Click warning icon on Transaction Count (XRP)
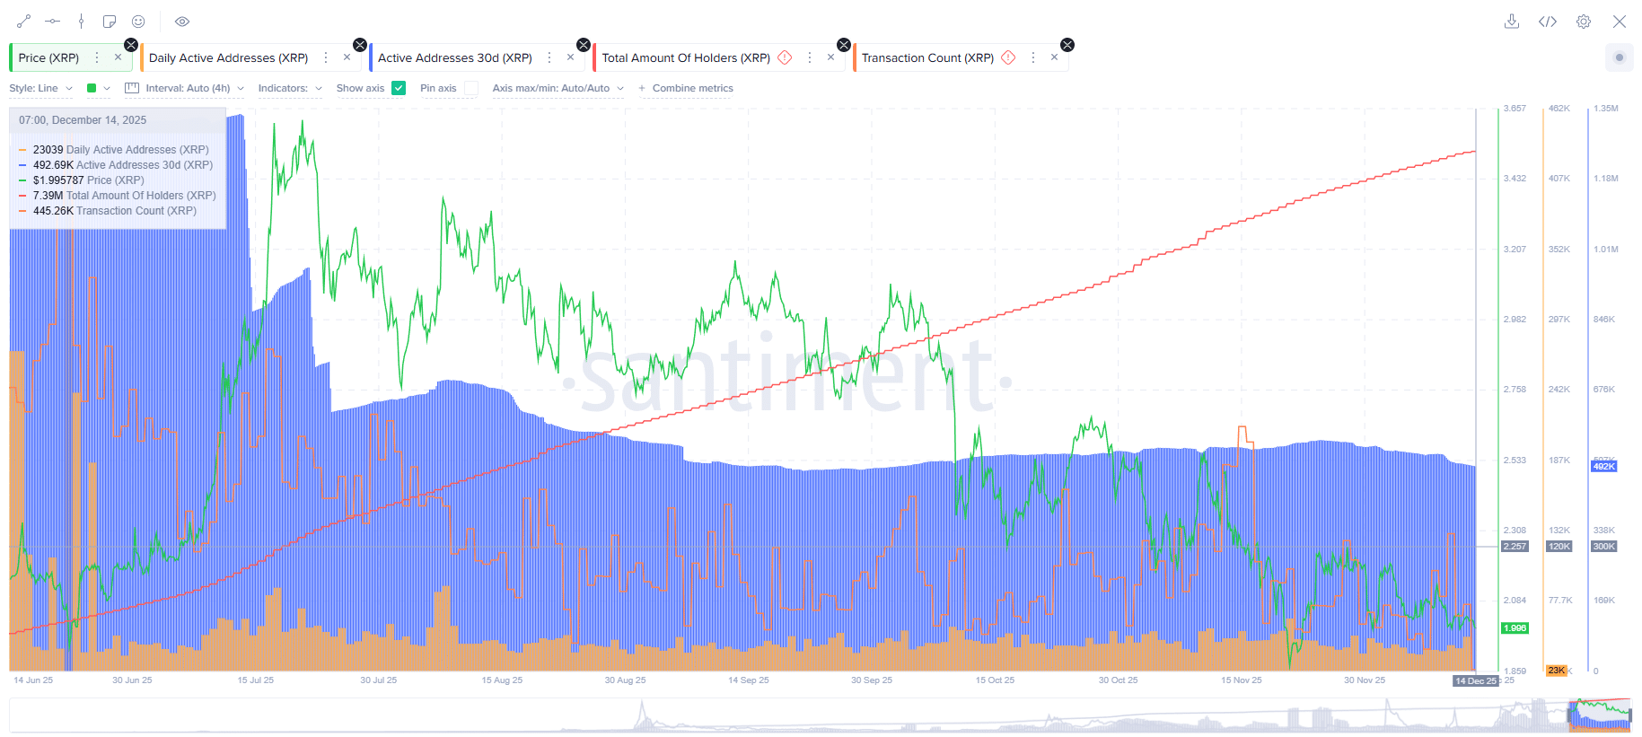This screenshot has height=737, width=1642. pos(1008,57)
